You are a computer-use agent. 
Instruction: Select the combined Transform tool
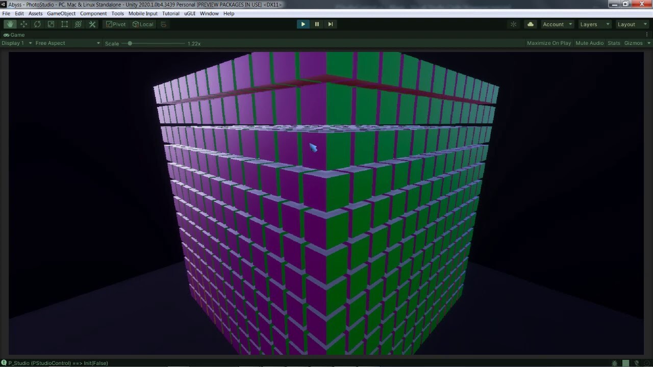78,24
